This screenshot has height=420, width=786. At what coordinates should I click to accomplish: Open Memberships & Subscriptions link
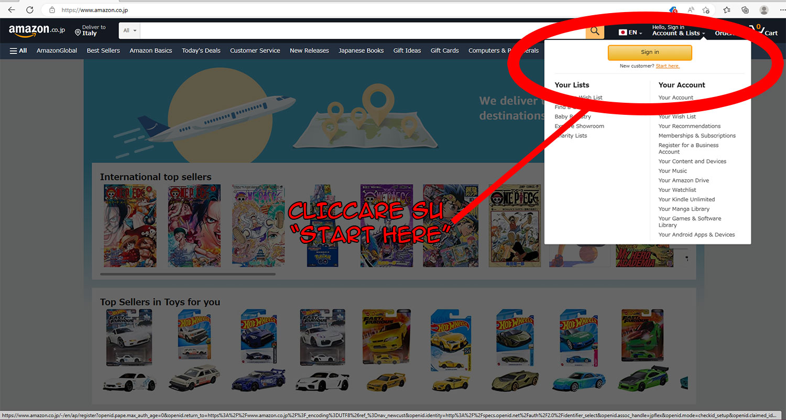(x=697, y=135)
